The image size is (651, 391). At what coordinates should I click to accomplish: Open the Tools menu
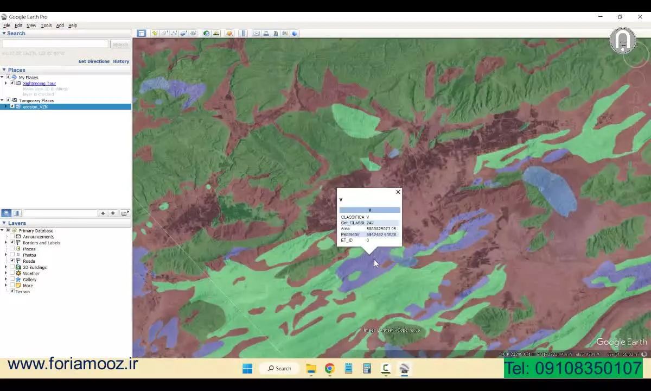[x=46, y=26]
